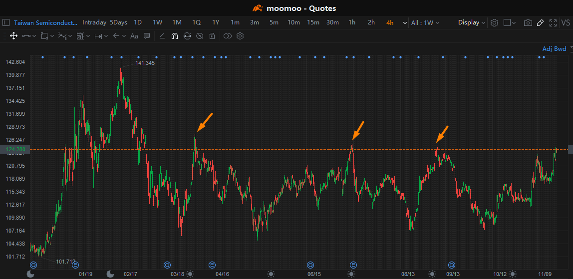Viewport: 573px width, 279px height.
Task: Click the 124.280 price label on axis
Action: click(15, 149)
